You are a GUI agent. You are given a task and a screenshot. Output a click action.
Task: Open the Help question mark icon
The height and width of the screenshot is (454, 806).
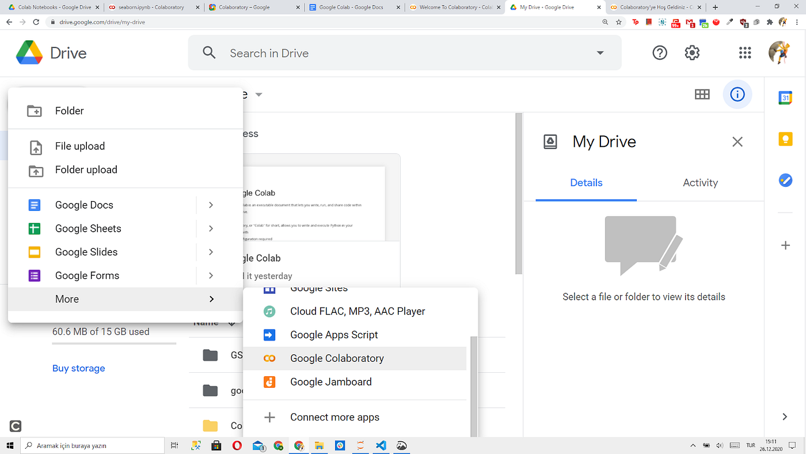[x=660, y=53]
